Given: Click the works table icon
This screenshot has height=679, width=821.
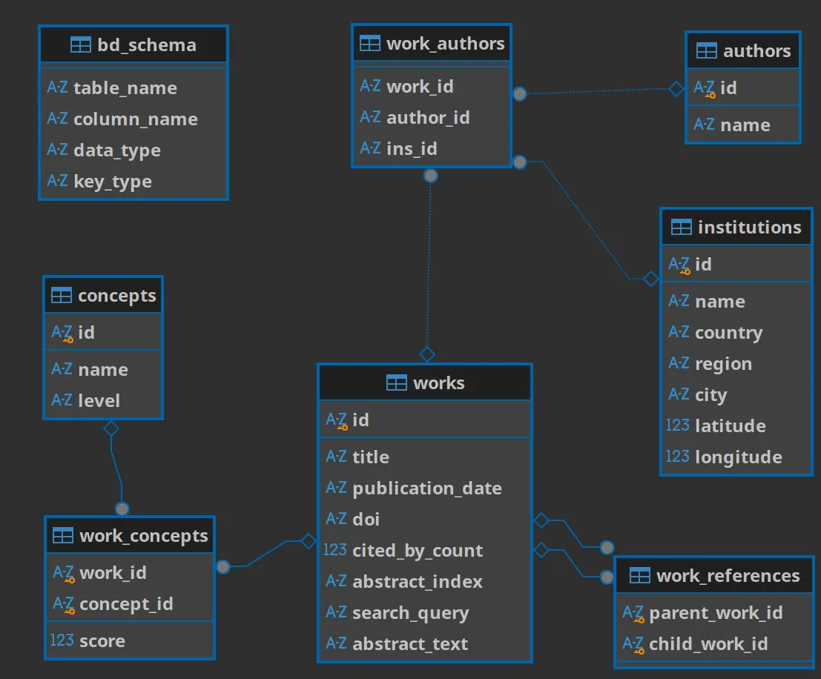Looking at the screenshot, I should click(396, 383).
